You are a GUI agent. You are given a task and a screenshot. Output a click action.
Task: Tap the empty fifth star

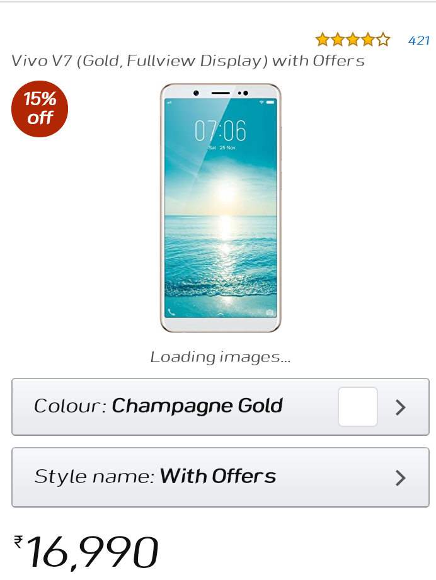point(383,40)
